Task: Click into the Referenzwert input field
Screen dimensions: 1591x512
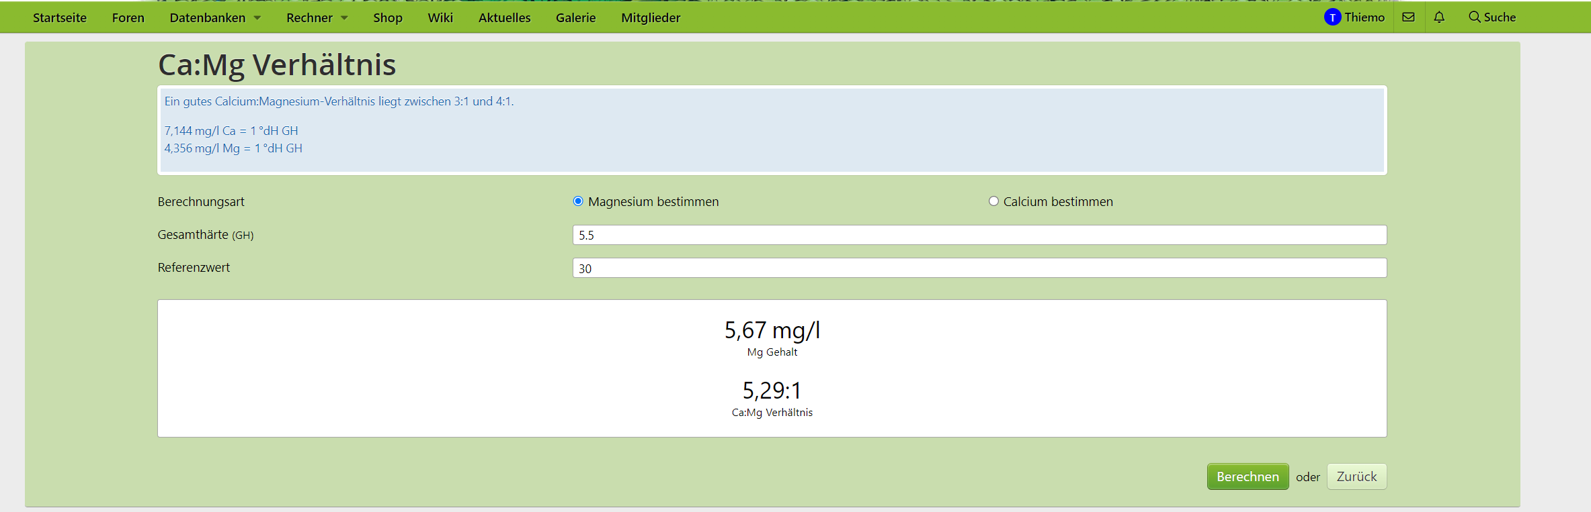Action: [979, 268]
